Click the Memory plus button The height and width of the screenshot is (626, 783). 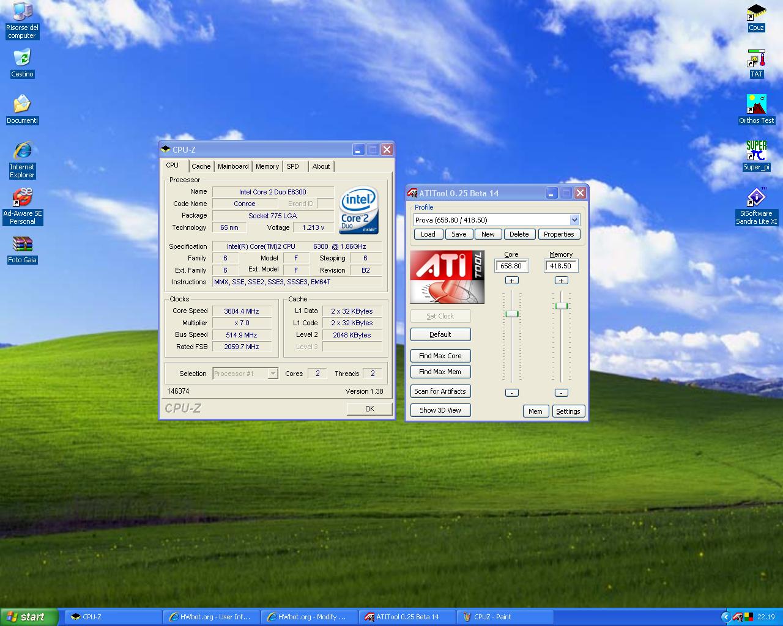click(x=562, y=281)
